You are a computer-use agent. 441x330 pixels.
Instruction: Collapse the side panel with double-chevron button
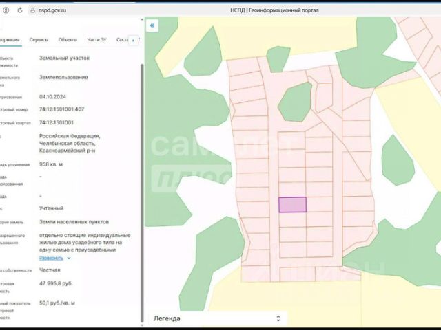coord(152,25)
